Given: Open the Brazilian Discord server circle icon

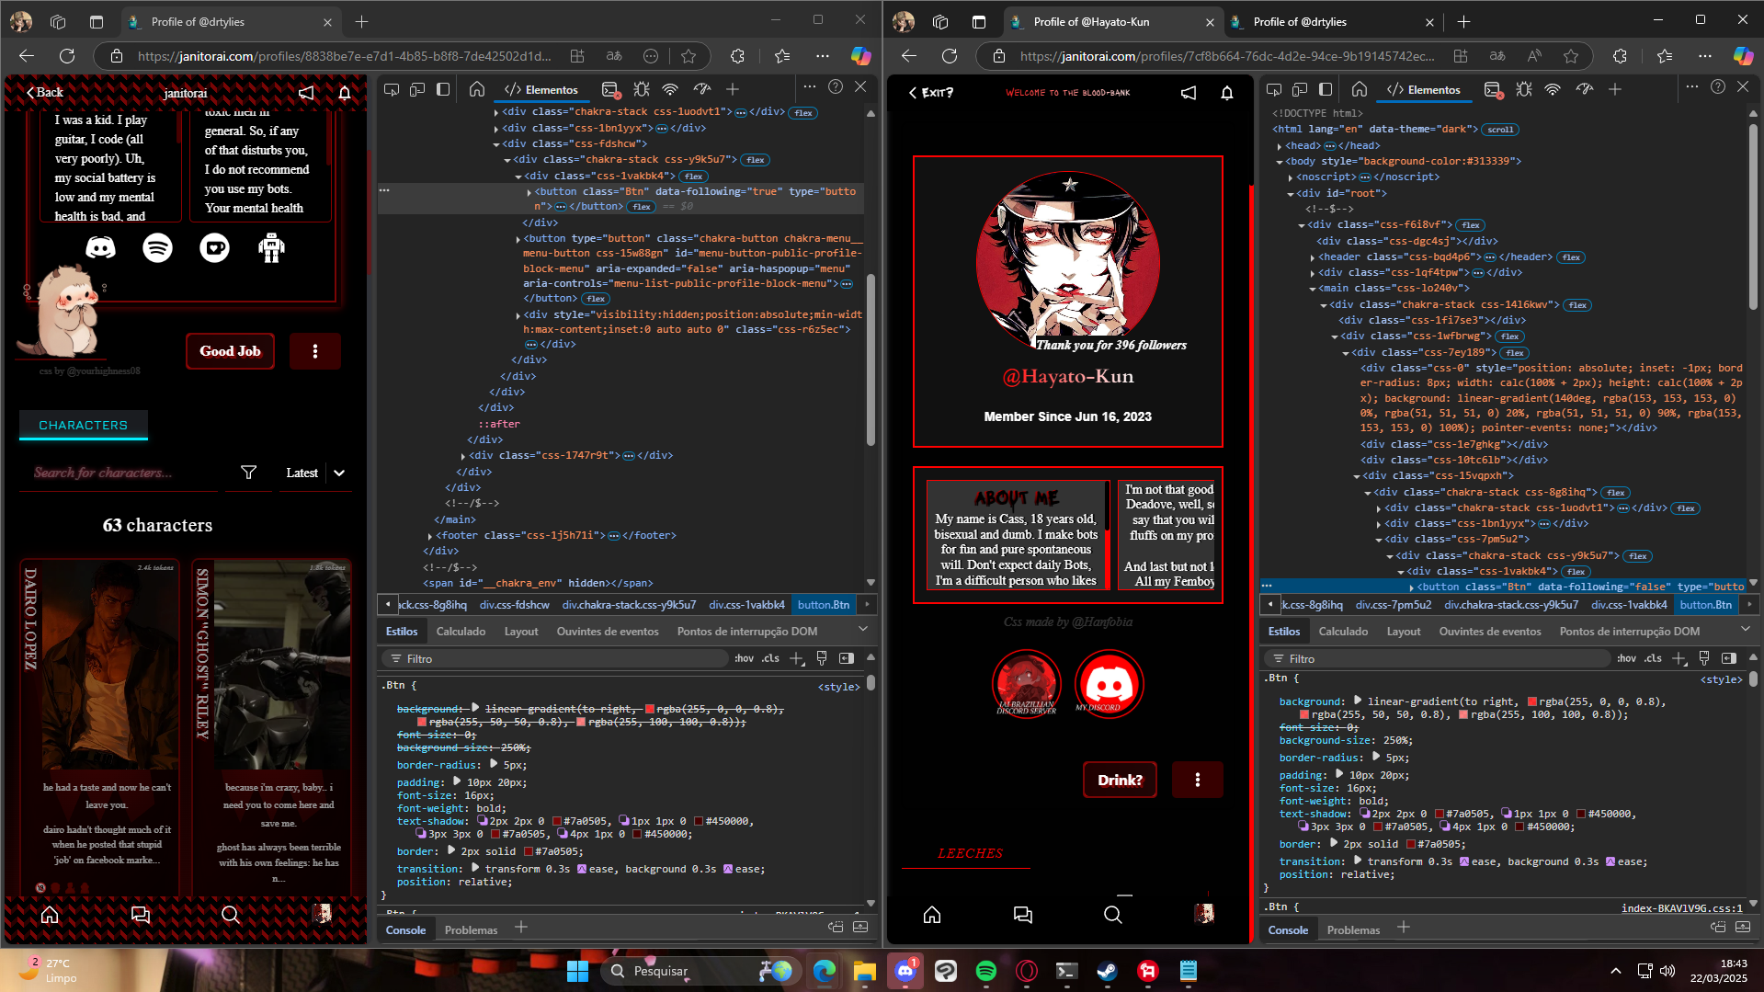Looking at the screenshot, I should pos(1027,683).
